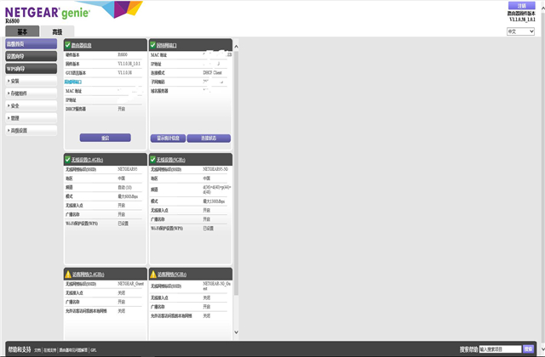
Task: Switch to the 高级 tab
Action: pyautogui.click(x=57, y=31)
